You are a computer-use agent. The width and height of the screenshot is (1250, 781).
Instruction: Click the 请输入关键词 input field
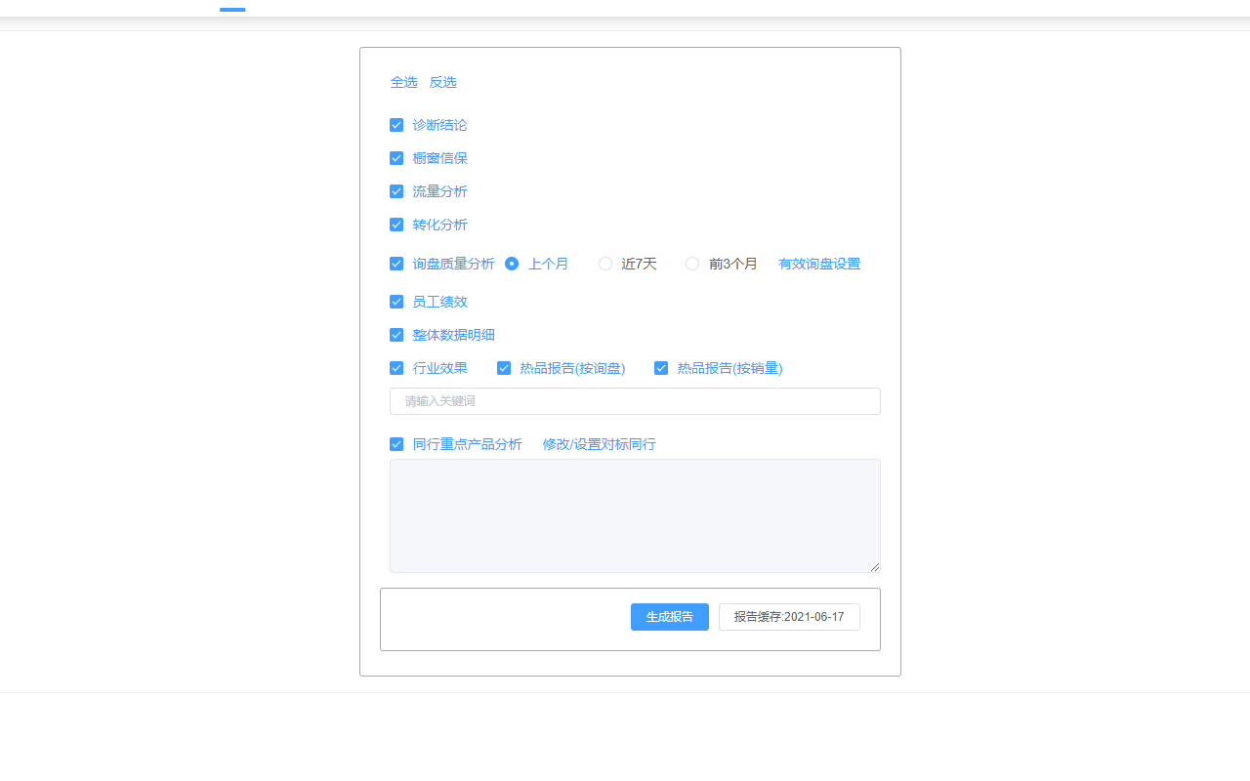click(635, 401)
